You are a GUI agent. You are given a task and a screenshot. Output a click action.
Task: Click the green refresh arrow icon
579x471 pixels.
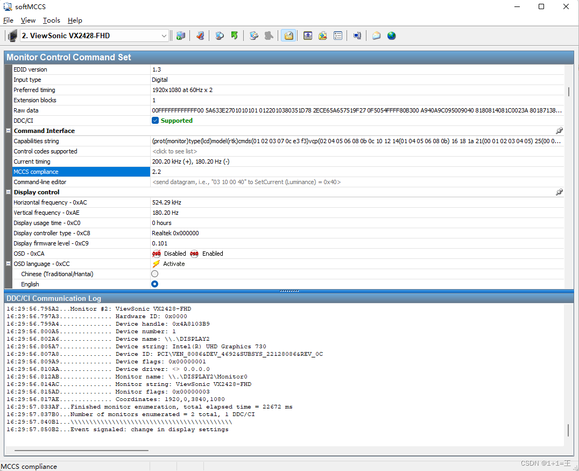tap(235, 36)
